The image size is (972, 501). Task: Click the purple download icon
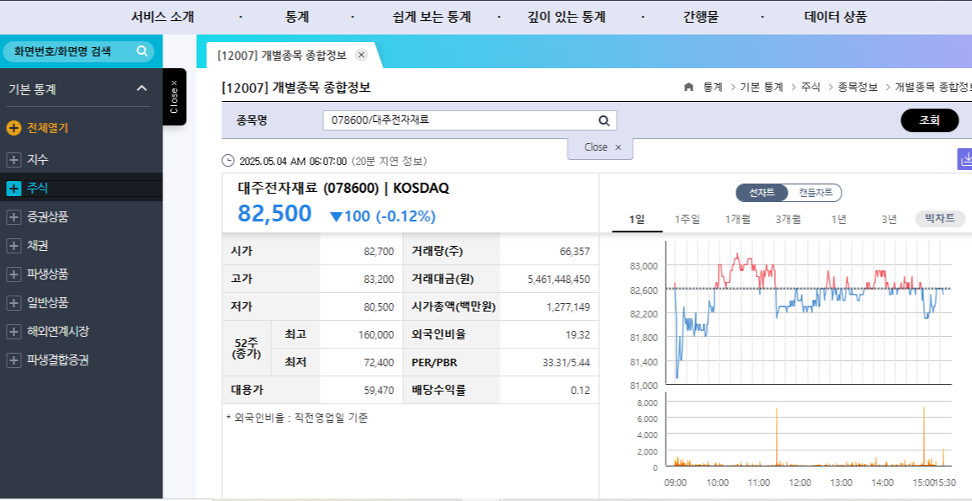(965, 159)
